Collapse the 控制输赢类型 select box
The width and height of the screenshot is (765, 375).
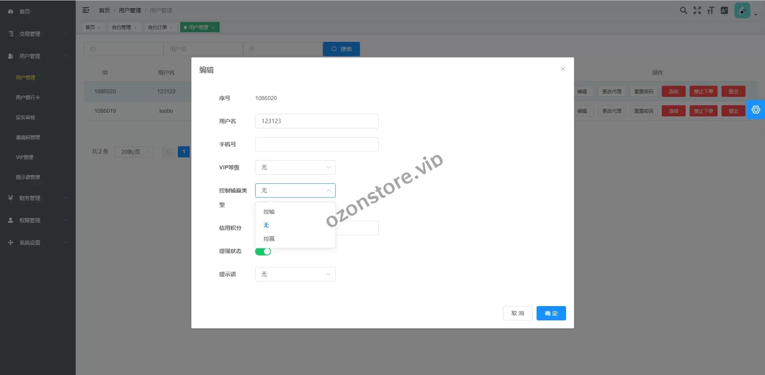pos(295,190)
